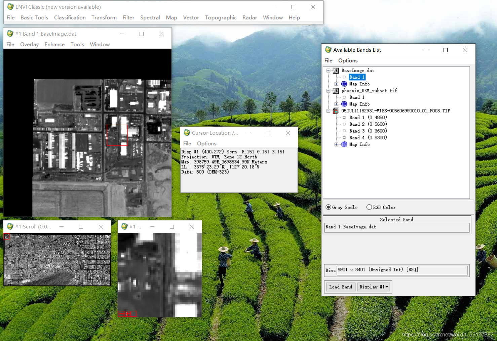This screenshot has width=497, height=341.
Task: Click the 05JUL TIF multiband file icon
Action: tap(336, 111)
